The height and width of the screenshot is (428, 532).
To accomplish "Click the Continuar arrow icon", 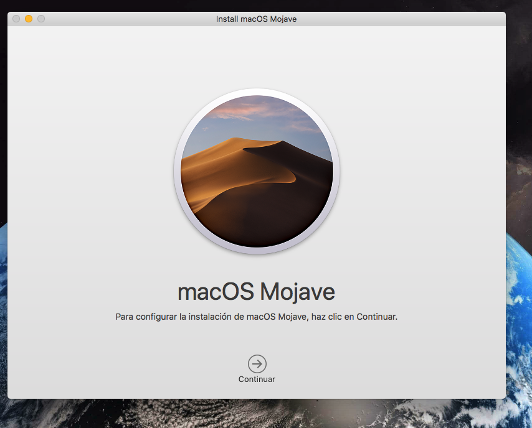I will (257, 364).
